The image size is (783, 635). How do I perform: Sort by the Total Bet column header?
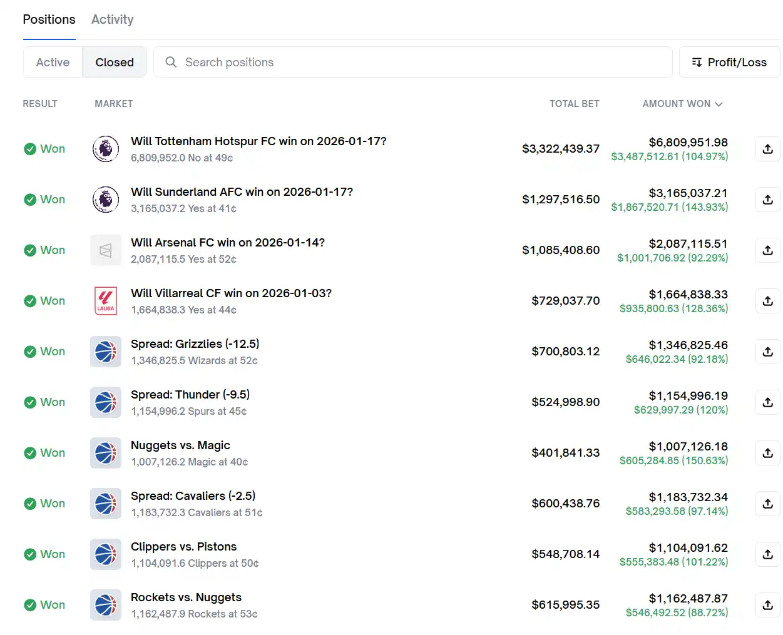click(x=574, y=104)
